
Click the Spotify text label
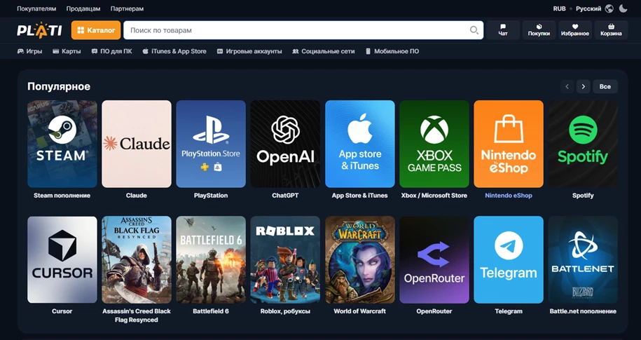[583, 196]
